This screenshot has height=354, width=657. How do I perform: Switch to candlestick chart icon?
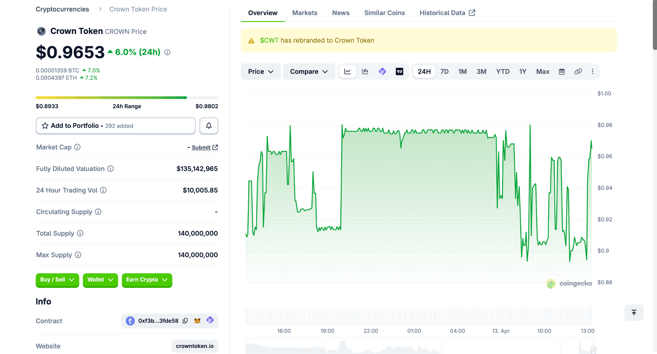tap(365, 71)
